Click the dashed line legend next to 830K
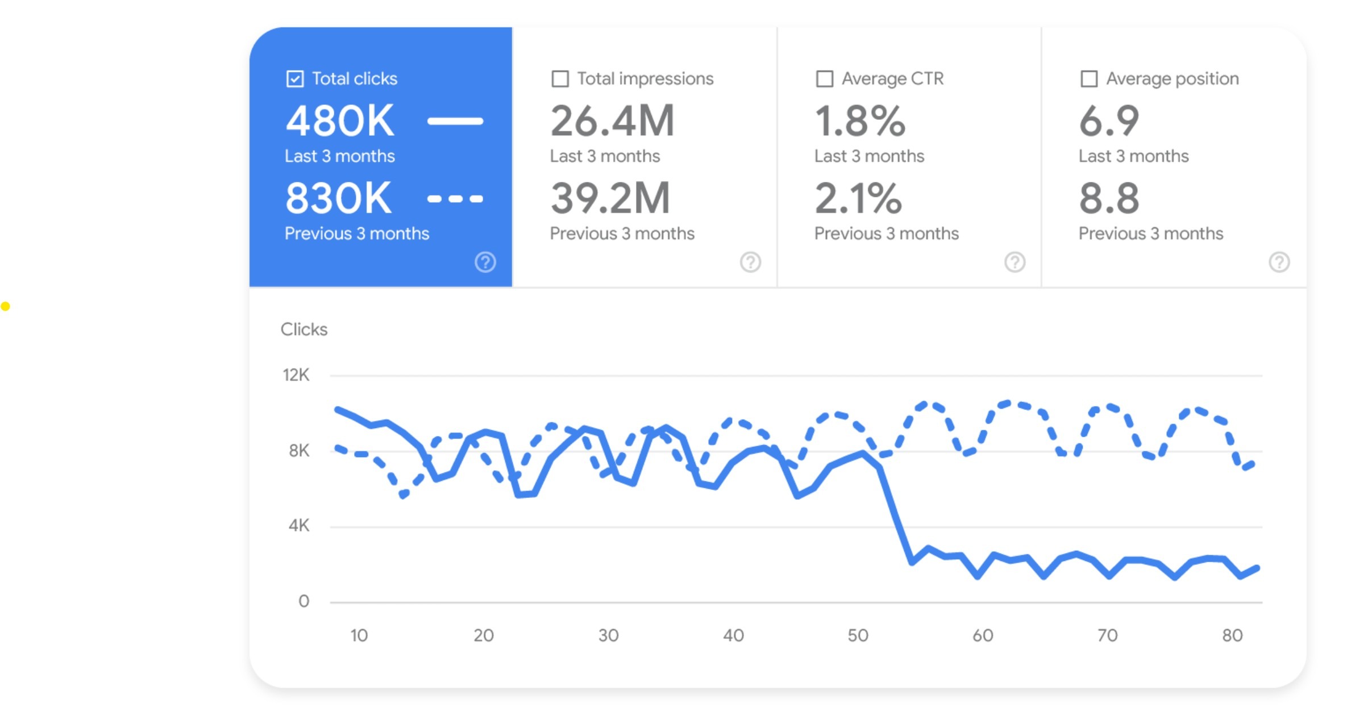 click(455, 198)
